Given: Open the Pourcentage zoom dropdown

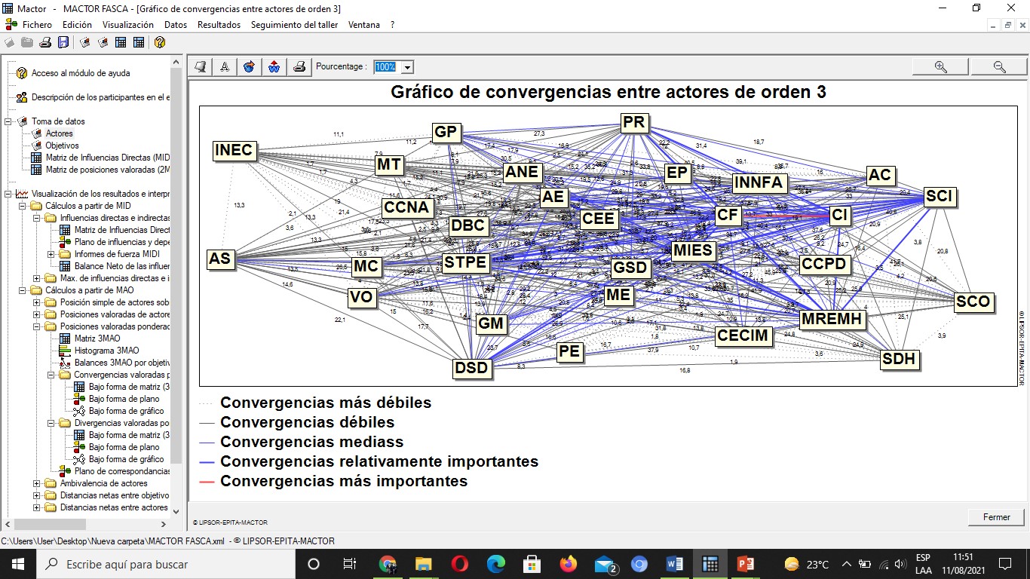Looking at the screenshot, I should coord(408,67).
